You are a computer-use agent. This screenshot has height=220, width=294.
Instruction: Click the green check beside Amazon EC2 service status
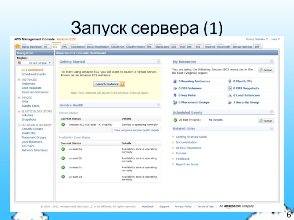click(x=63, y=125)
